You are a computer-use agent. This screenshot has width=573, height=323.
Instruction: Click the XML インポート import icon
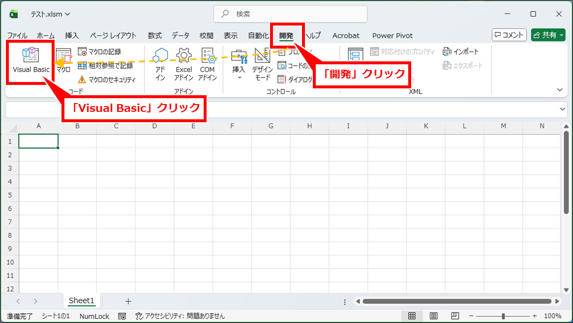tap(447, 52)
